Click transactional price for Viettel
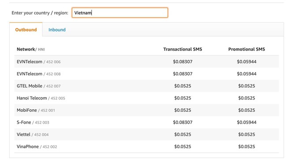The width and height of the screenshot is (291, 165). [x=183, y=135]
